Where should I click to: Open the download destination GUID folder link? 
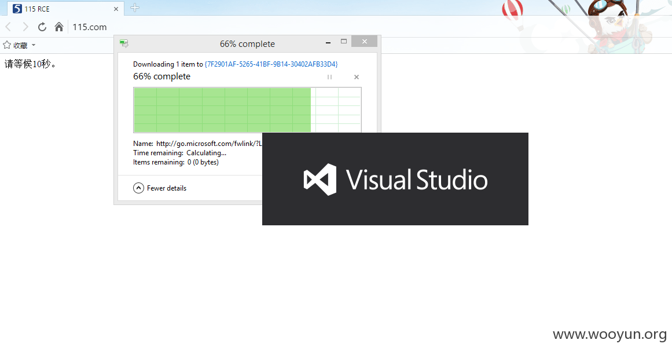pyautogui.click(x=271, y=64)
